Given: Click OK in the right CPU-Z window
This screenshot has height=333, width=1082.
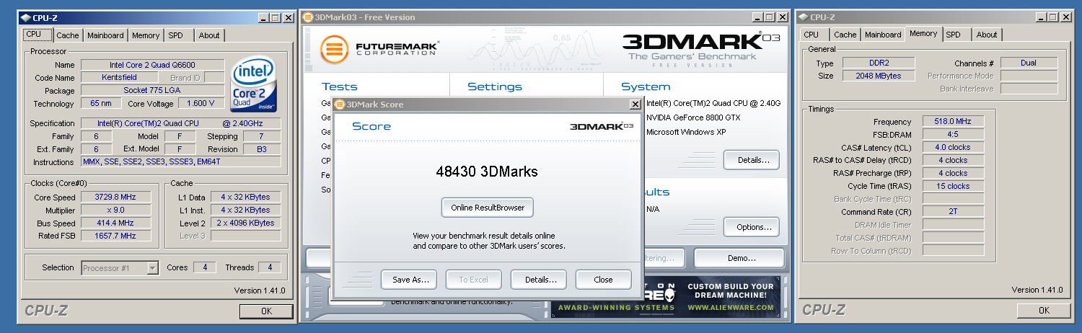Looking at the screenshot, I should coord(1044,311).
